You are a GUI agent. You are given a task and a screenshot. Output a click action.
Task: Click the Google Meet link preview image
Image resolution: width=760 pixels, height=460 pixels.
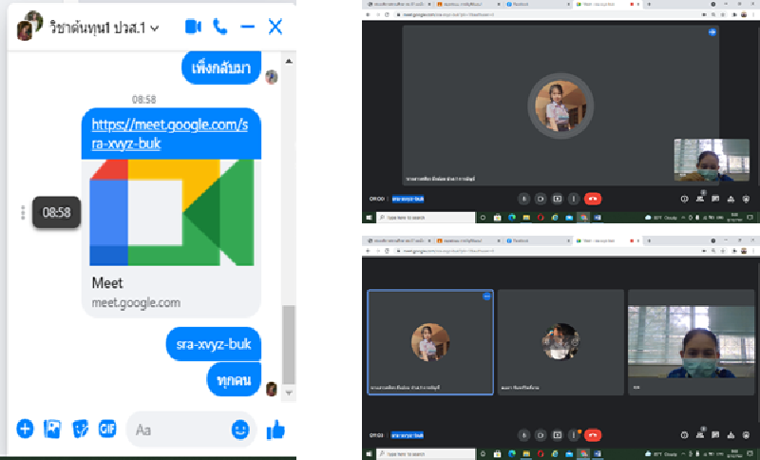click(x=172, y=212)
